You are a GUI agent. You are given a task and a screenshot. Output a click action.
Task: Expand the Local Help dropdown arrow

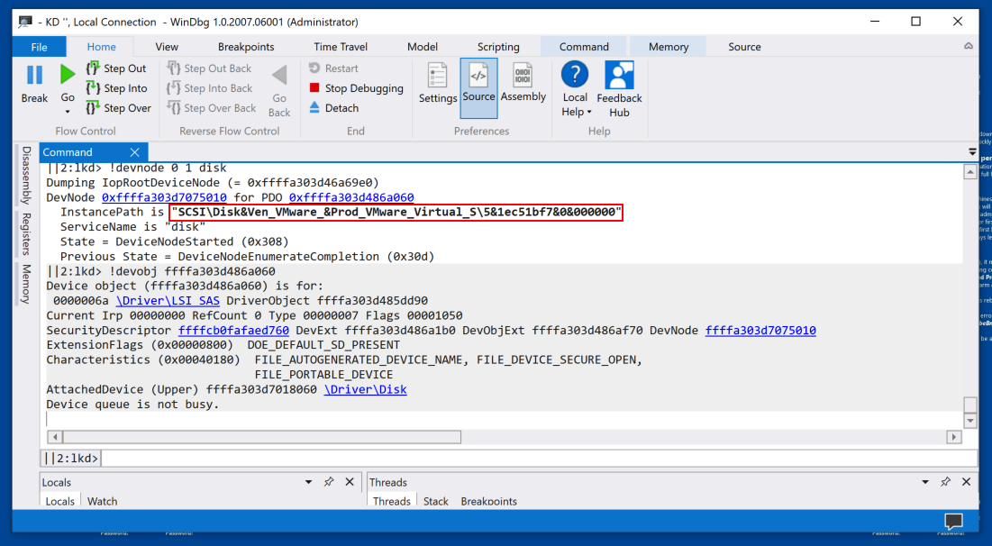coord(589,112)
